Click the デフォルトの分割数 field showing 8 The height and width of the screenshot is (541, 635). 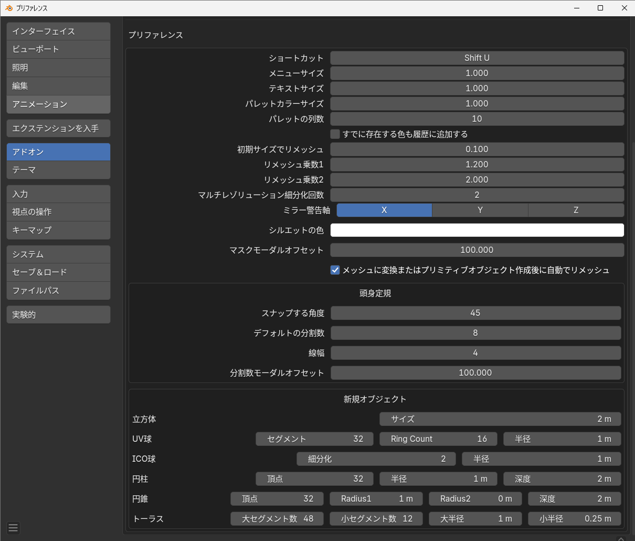(475, 333)
